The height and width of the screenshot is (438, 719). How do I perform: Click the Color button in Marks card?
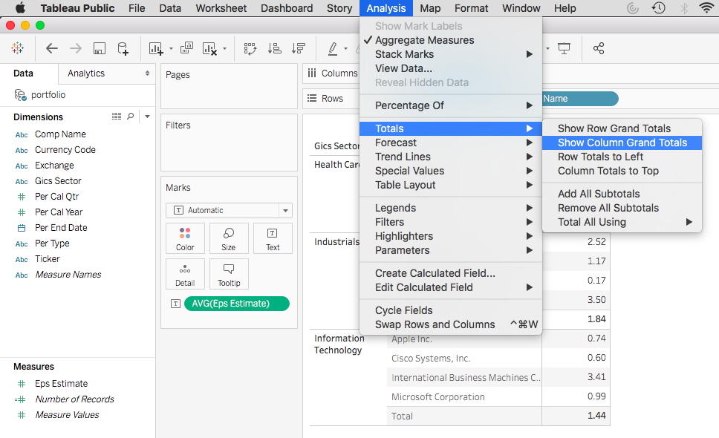point(185,238)
